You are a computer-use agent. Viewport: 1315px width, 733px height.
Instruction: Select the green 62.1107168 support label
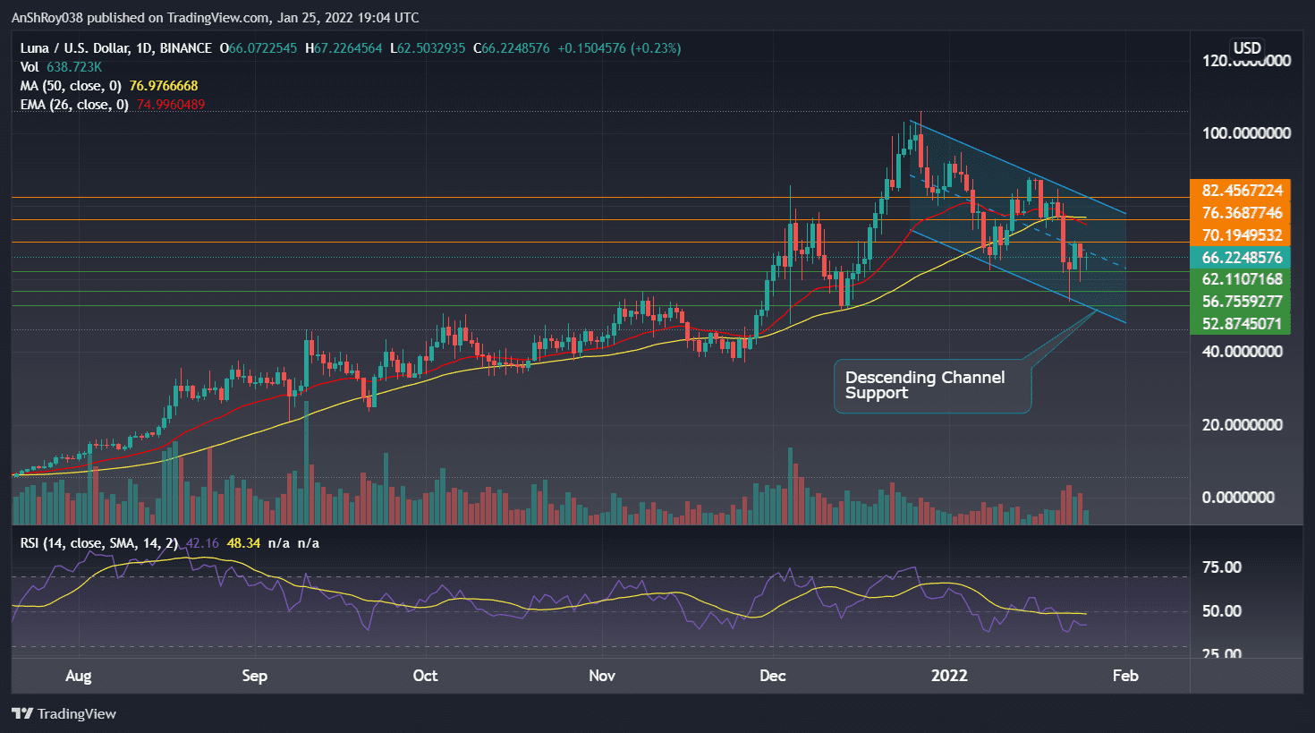coord(1241,279)
